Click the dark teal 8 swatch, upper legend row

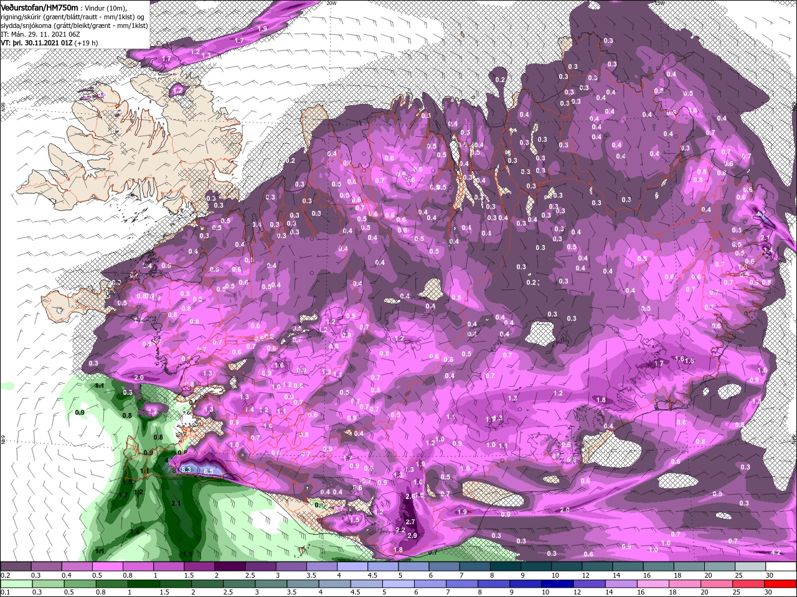pyautogui.click(x=506, y=567)
